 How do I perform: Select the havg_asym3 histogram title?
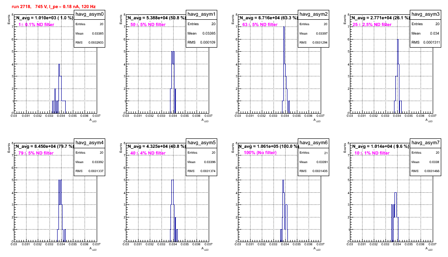(426, 14)
